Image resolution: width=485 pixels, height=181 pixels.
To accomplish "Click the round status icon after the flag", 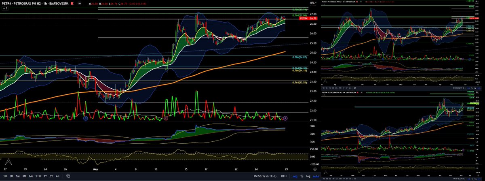I will tap(80, 4).
